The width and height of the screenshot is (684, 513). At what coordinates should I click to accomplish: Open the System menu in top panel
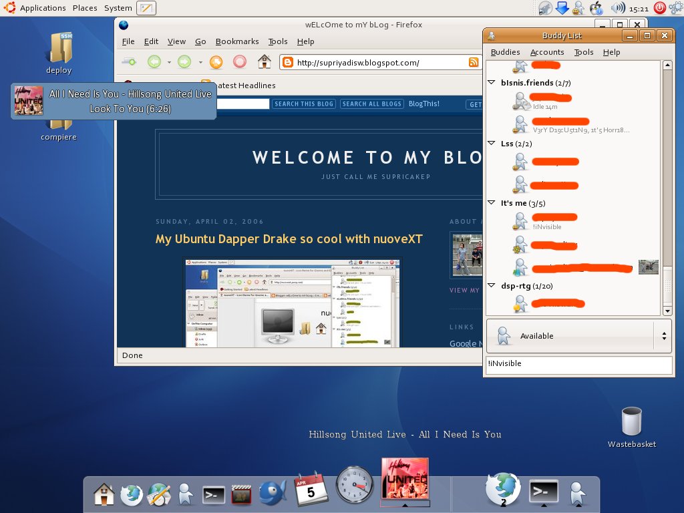pos(118,8)
